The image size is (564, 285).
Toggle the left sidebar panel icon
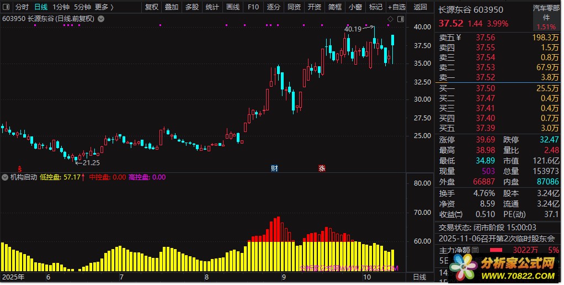pyautogui.click(x=6, y=7)
